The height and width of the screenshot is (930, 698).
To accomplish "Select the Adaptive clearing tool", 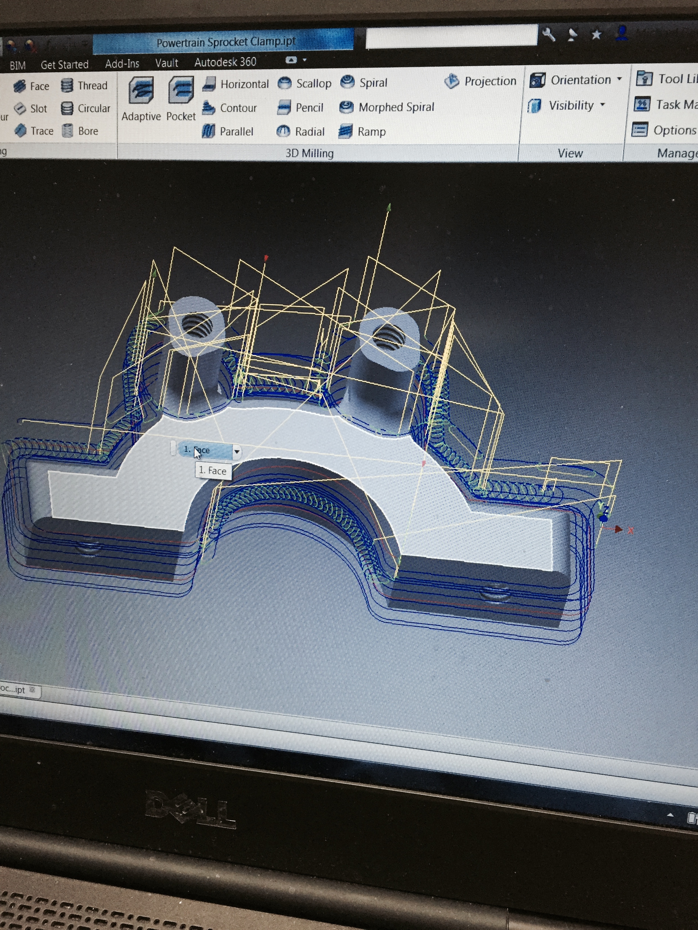I will pos(141,99).
